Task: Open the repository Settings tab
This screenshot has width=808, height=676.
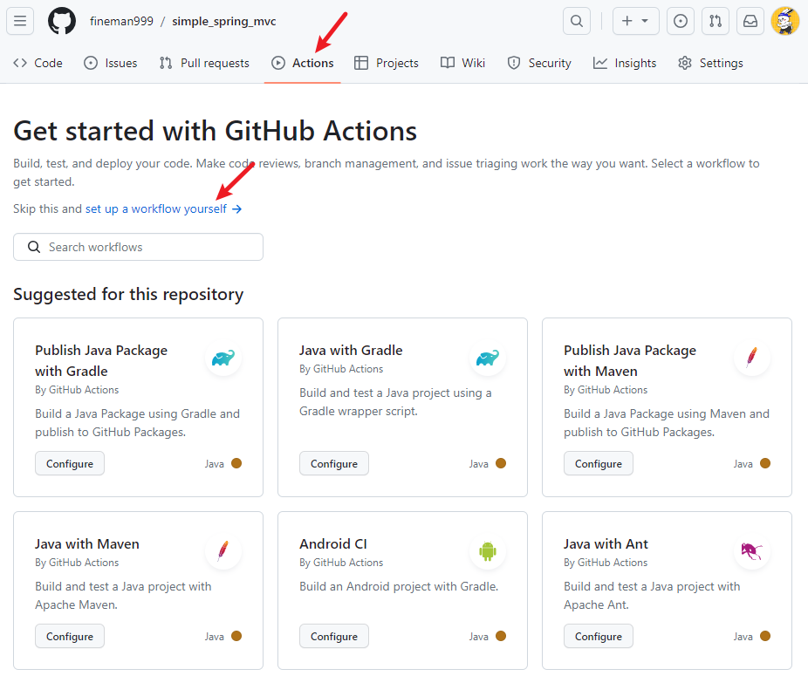Action: (x=710, y=63)
